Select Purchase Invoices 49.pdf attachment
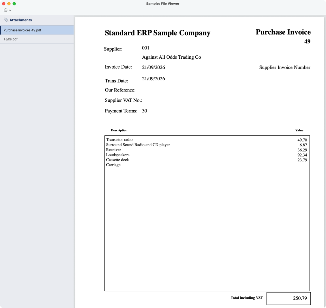The height and width of the screenshot is (308, 326). click(x=37, y=30)
